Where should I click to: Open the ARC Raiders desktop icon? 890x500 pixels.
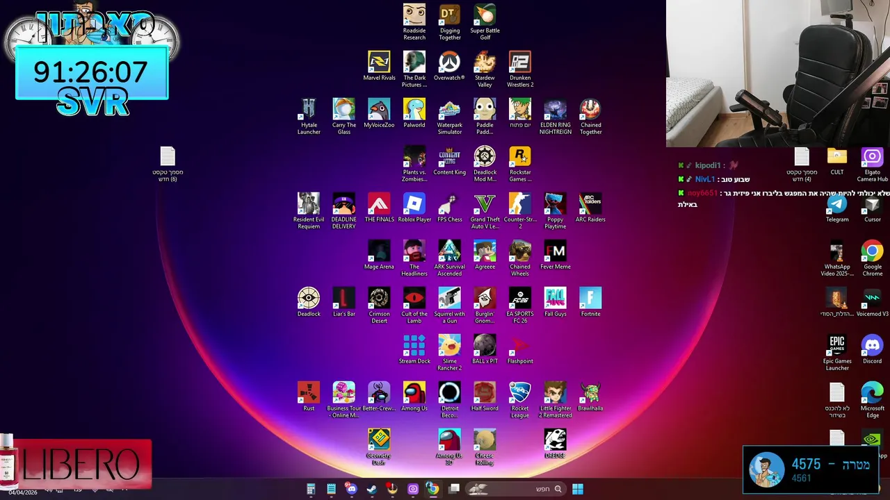pos(590,208)
